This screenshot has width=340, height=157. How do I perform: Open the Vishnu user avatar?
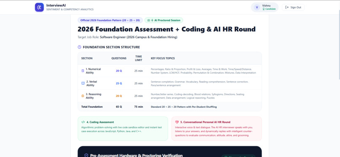coord(257,7)
